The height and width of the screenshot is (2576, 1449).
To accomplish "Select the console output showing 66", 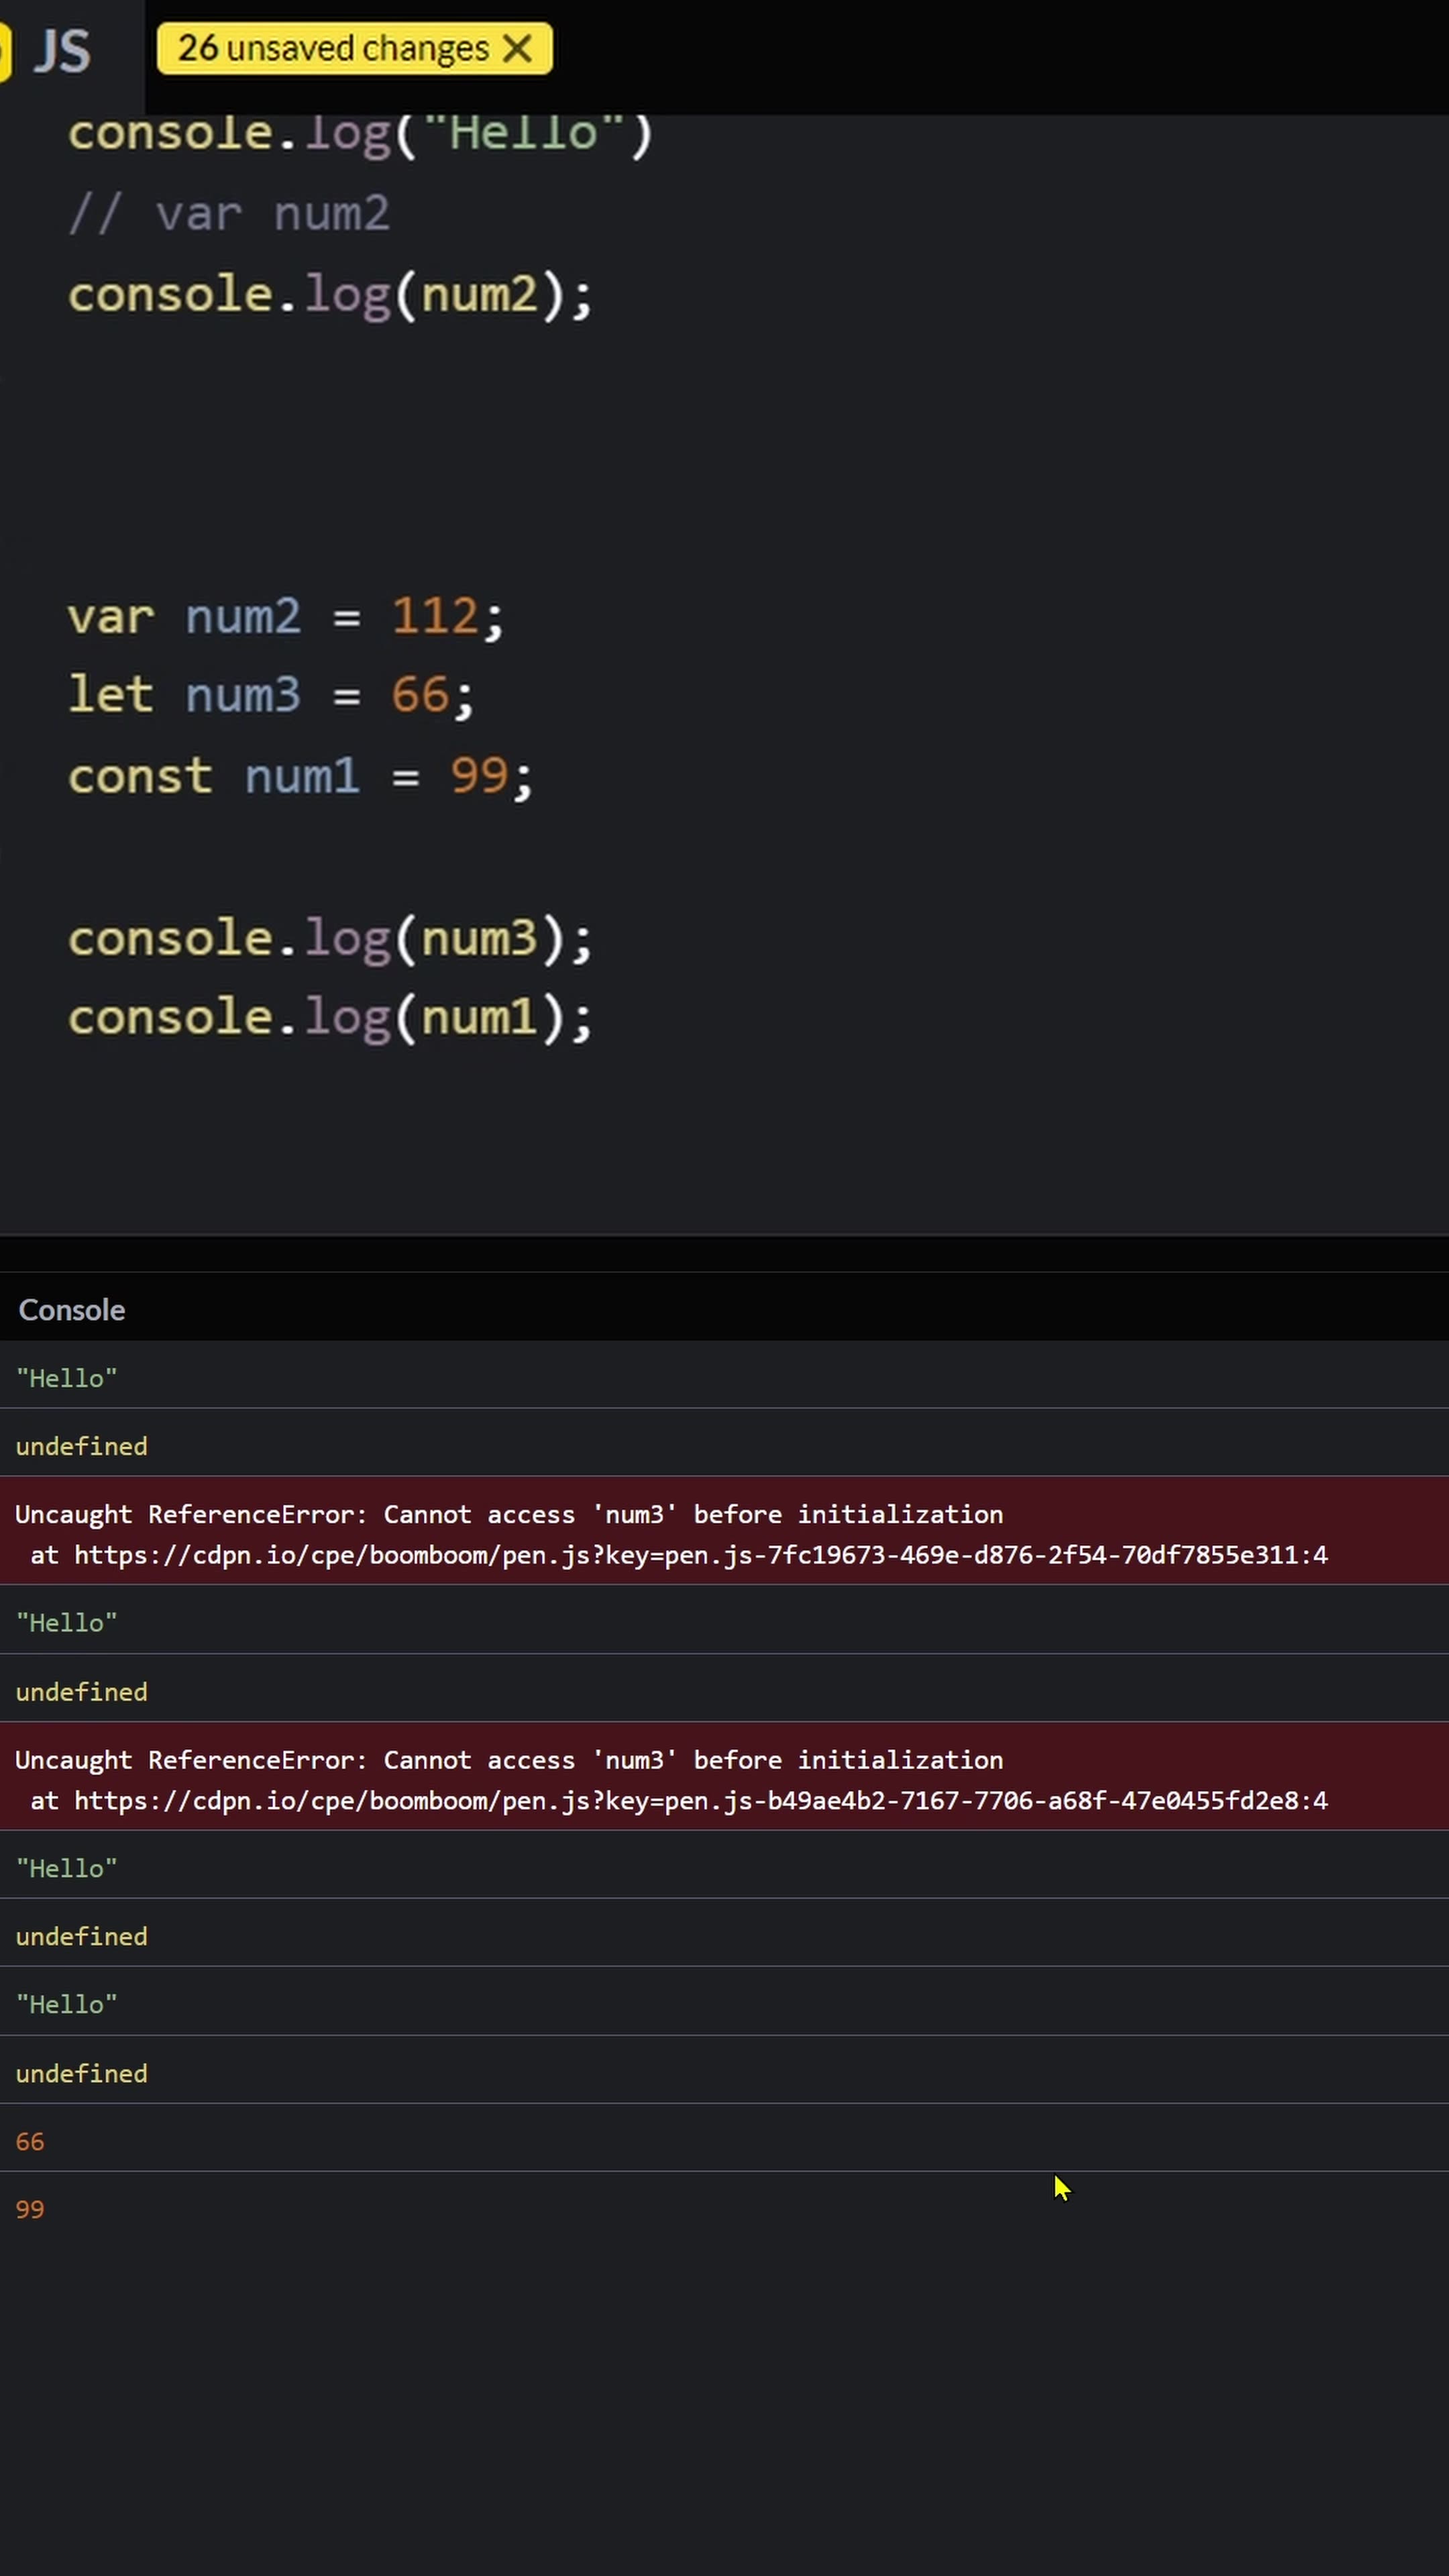I will pos(29,2140).
